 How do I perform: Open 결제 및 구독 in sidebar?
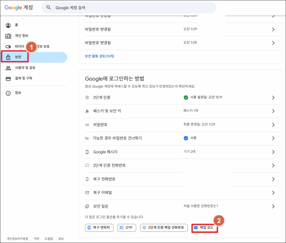pyautogui.click(x=23, y=79)
